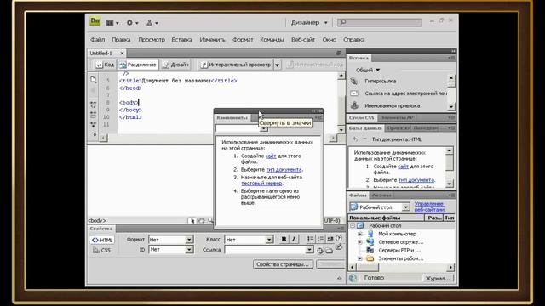Click тип документа link in floating panel
Viewport: 545px width, 306px height.
[x=284, y=170]
